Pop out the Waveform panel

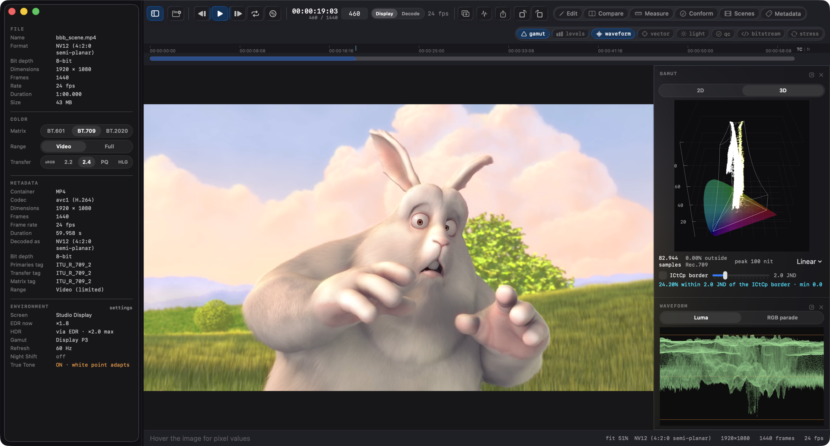(811, 307)
